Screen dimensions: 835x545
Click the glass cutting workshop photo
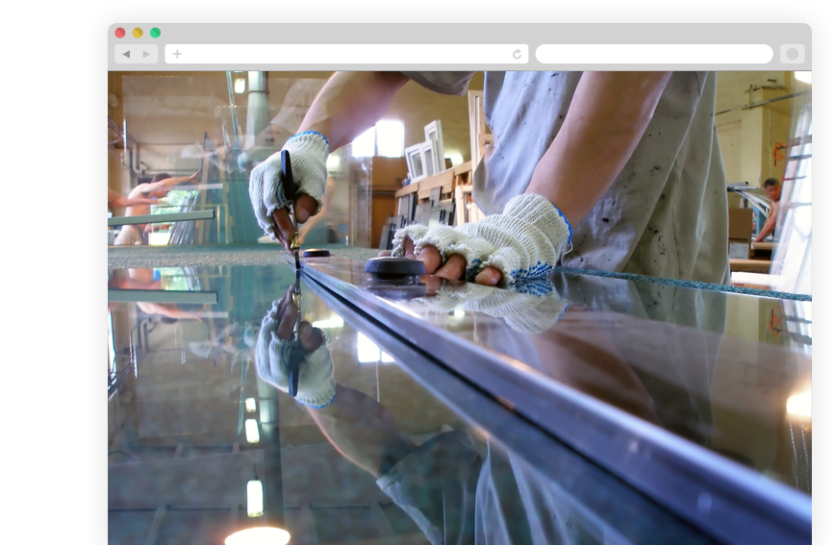[x=460, y=308]
